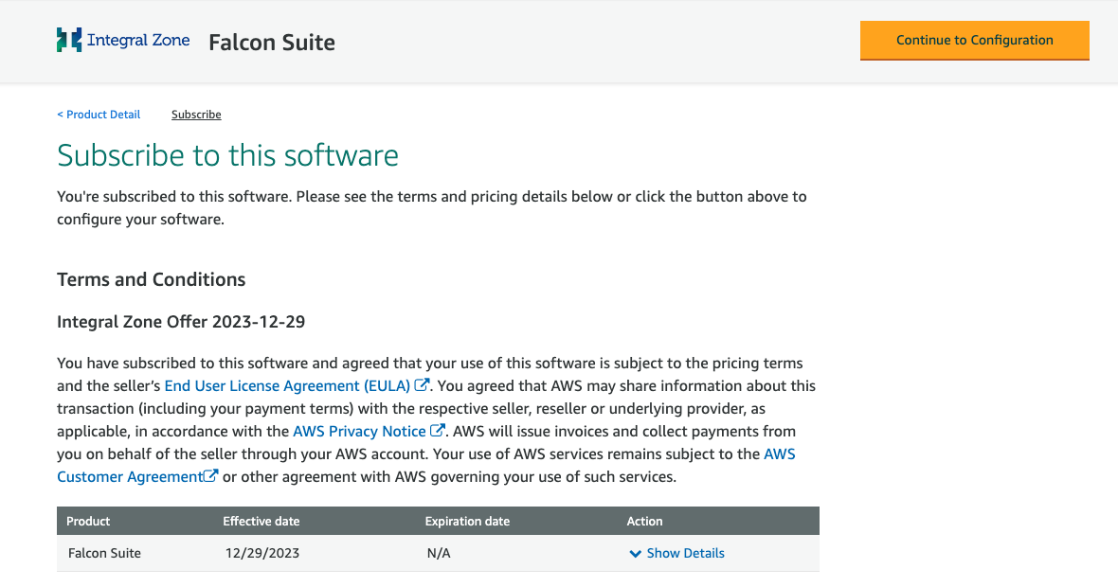Screen dimensions: 1118x587
Task: Click the Integral Zone logo
Action: click(123, 40)
